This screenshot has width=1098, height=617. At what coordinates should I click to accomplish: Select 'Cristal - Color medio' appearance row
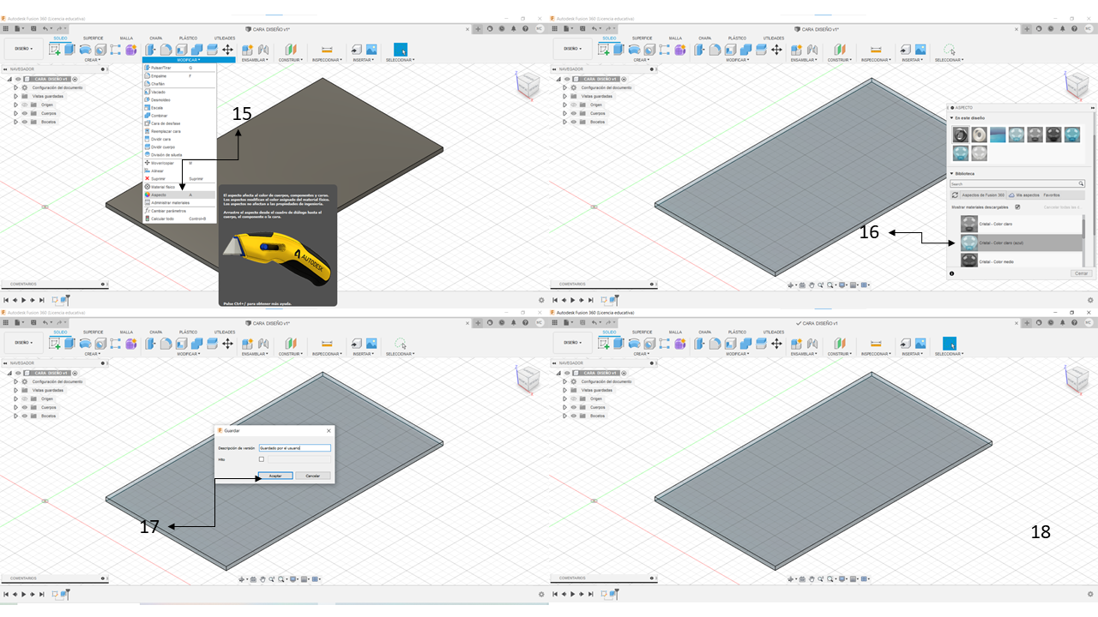[1020, 261]
